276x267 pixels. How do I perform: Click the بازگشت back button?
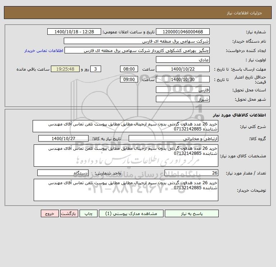coord(69,214)
